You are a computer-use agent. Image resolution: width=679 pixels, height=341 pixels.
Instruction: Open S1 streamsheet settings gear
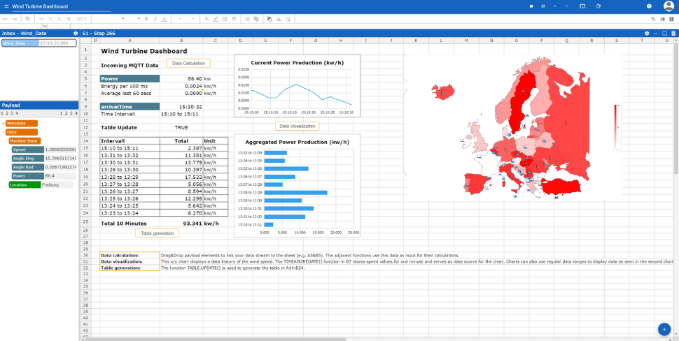[647, 33]
